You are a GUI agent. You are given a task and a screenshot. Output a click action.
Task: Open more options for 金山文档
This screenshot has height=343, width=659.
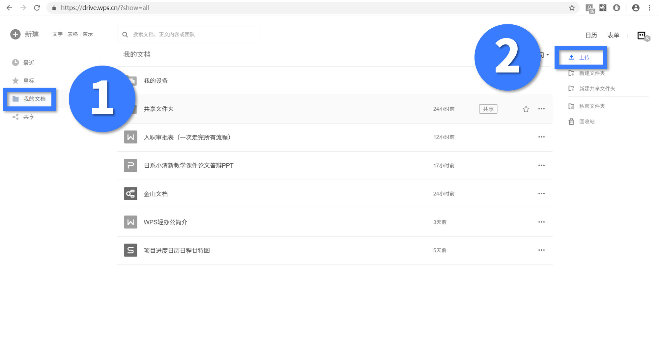(541, 193)
